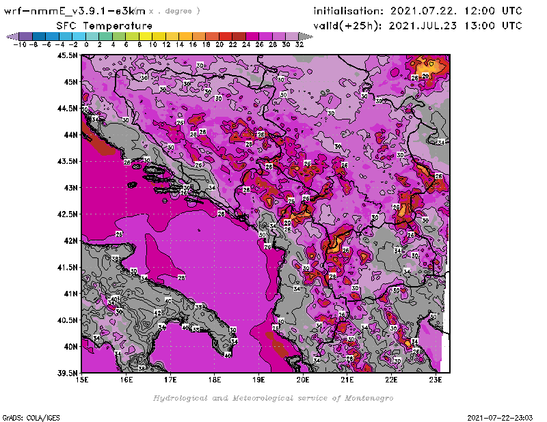The height and width of the screenshot is (422, 547).
Task: Click the legend swatch between 26 and 28
Action: click(265, 36)
